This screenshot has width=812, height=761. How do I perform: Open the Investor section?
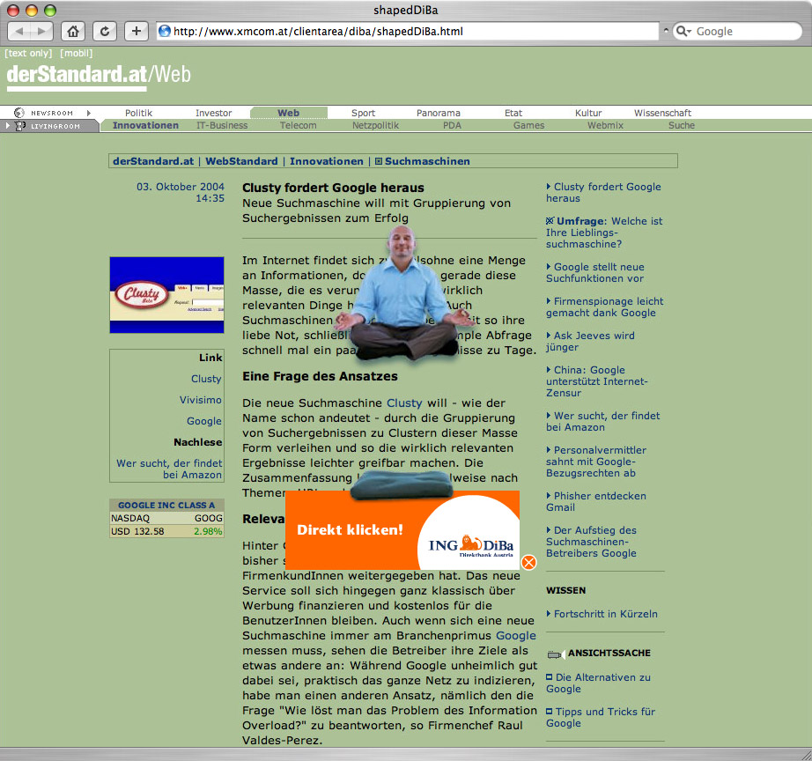(x=213, y=113)
